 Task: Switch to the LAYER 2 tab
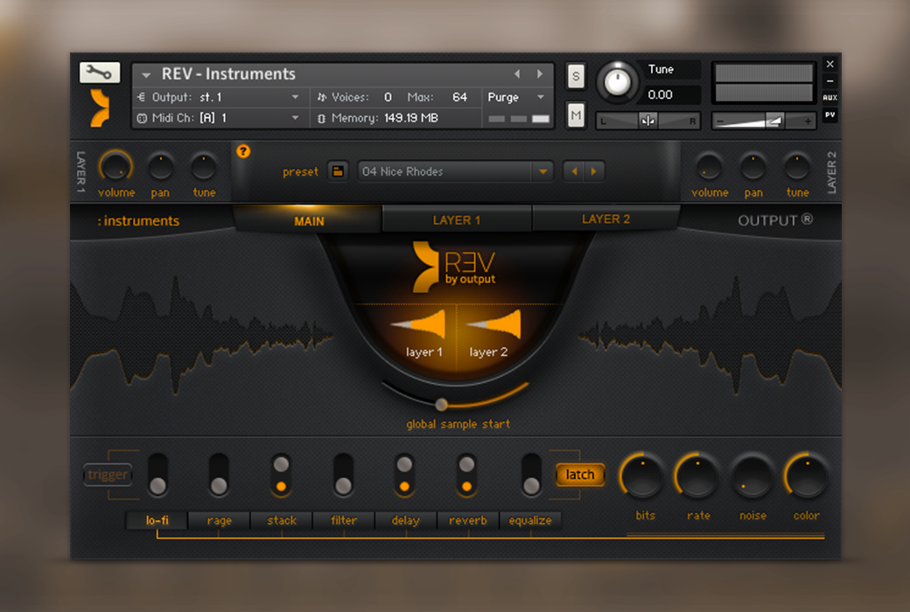(605, 219)
